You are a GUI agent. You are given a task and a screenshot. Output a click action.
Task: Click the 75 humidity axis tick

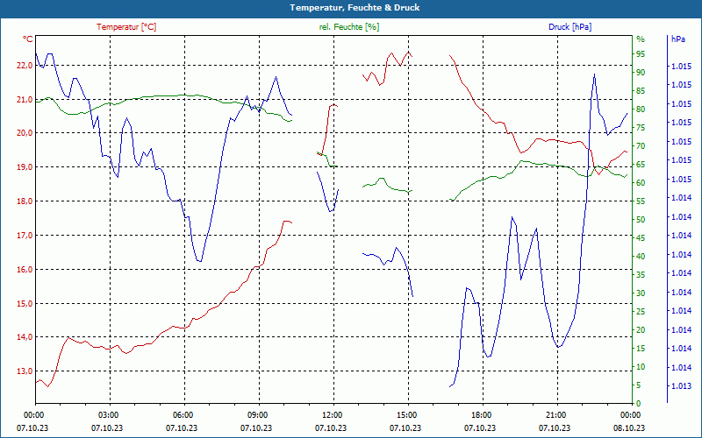(x=641, y=128)
